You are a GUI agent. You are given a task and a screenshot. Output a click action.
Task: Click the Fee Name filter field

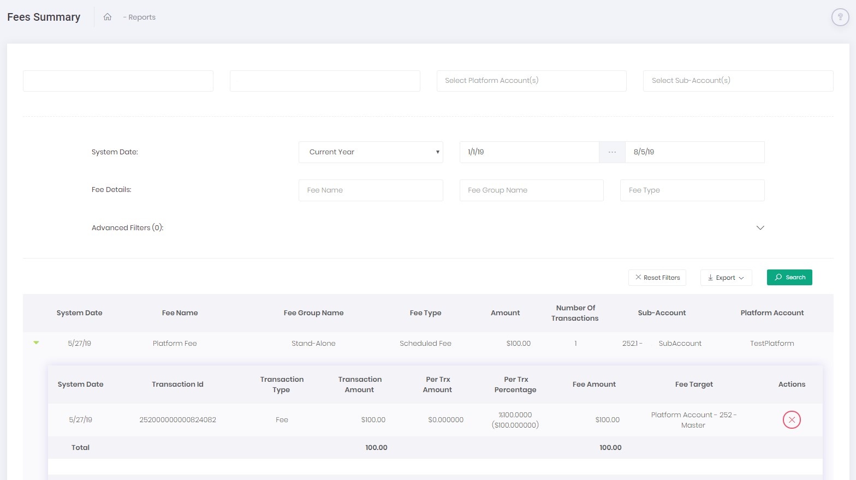coord(371,190)
